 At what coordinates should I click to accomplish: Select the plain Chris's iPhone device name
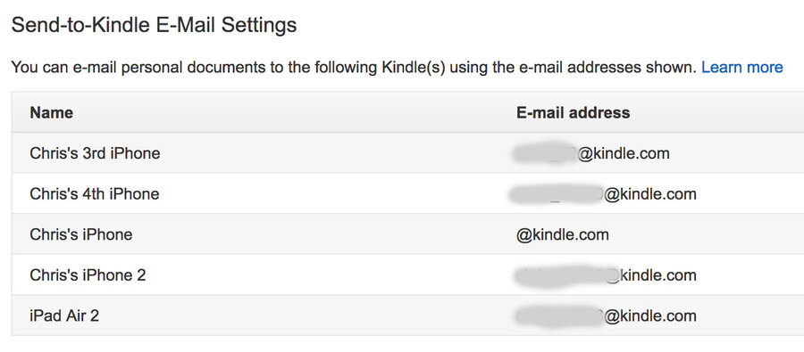(x=81, y=234)
